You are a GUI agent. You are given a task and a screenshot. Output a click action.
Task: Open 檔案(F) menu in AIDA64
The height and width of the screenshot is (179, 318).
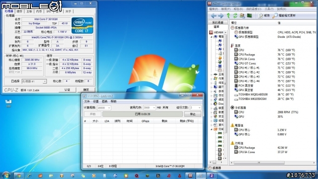pyautogui.click(x=214, y=9)
